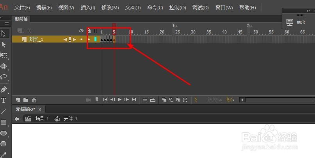Open 插入(I) menu

[x=88, y=8]
